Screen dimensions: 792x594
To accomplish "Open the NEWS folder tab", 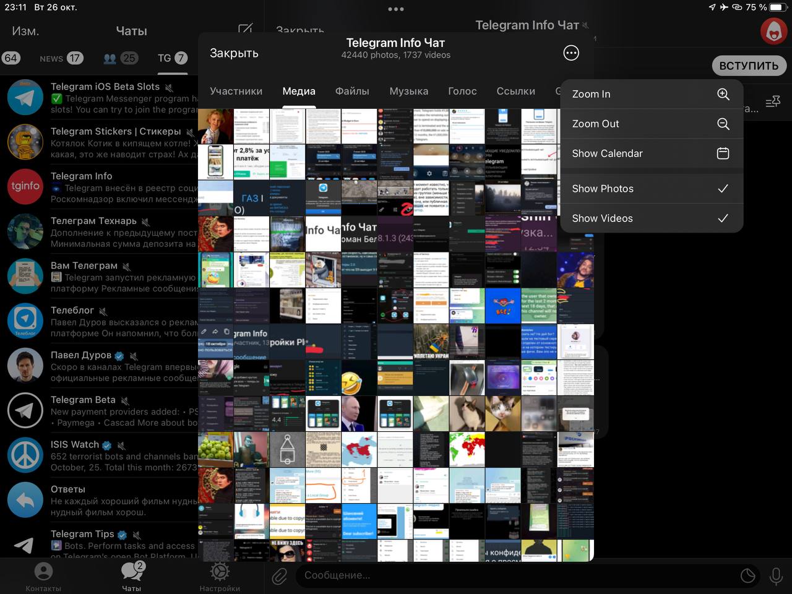I will 61,58.
